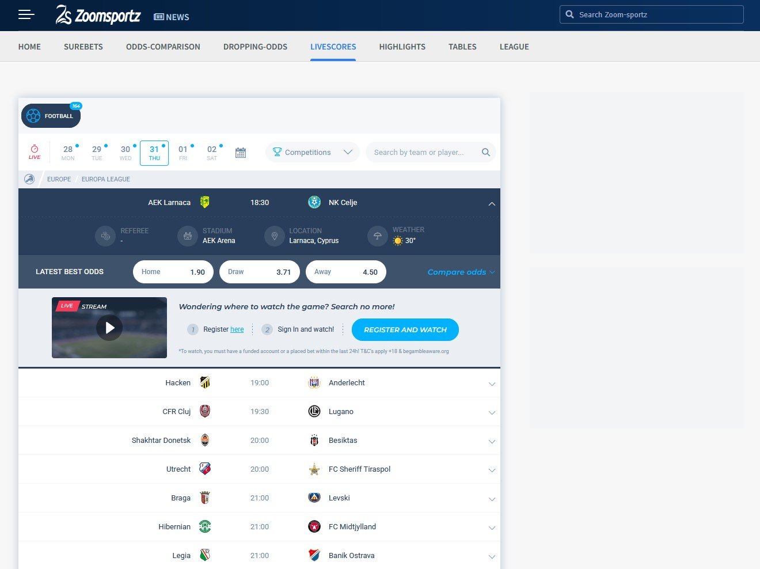Select date 29 Tue

coord(97,153)
